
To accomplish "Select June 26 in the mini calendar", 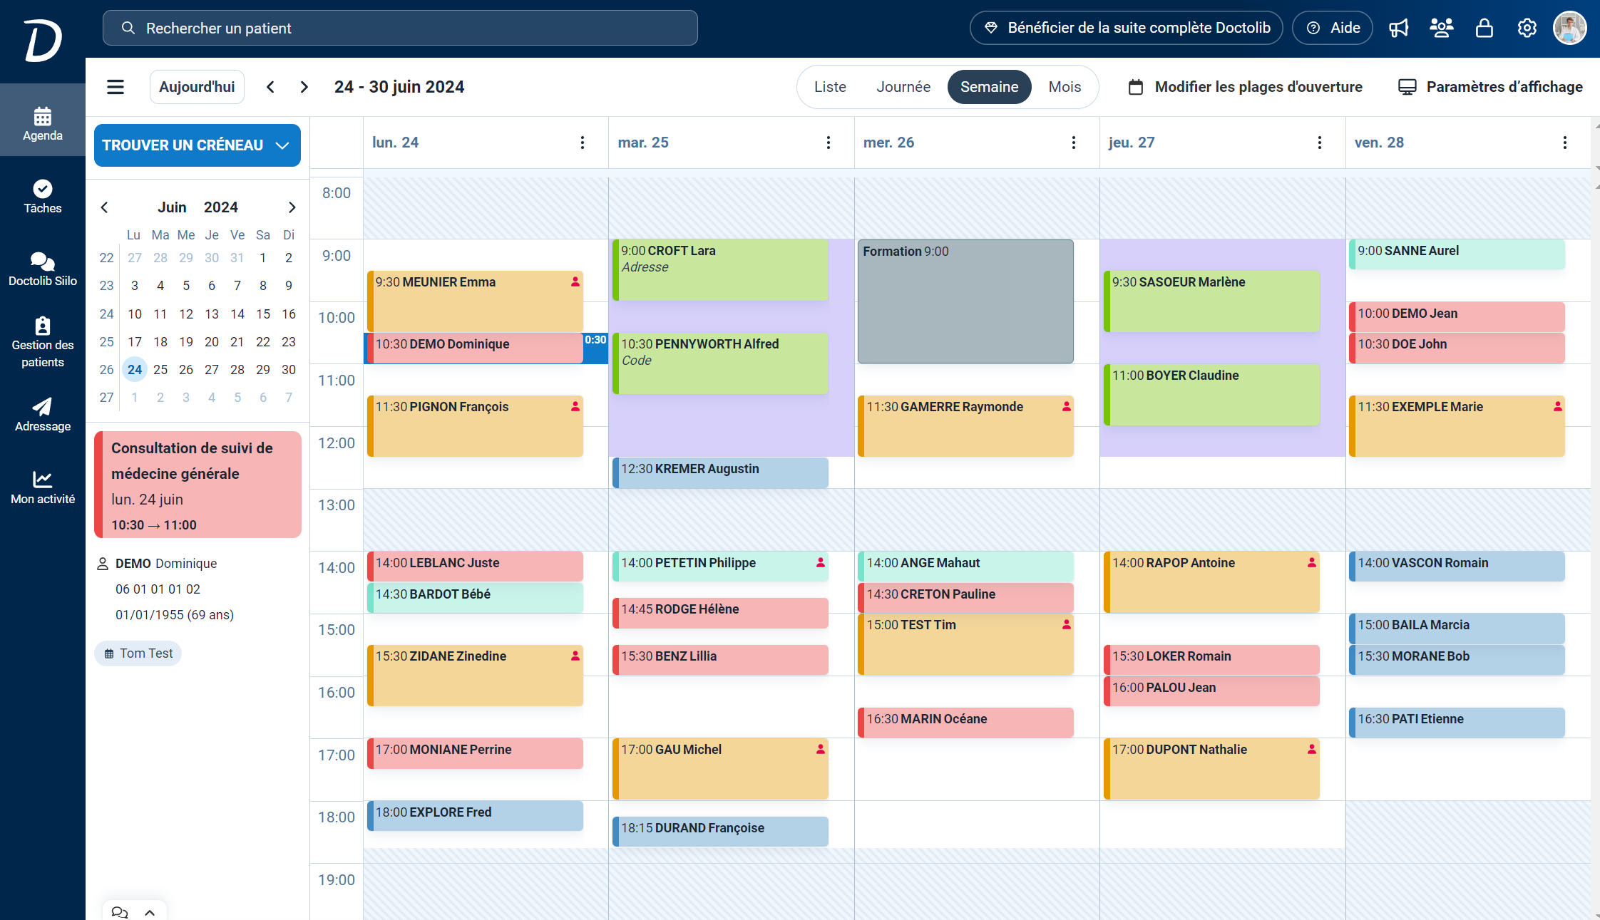I will (185, 369).
